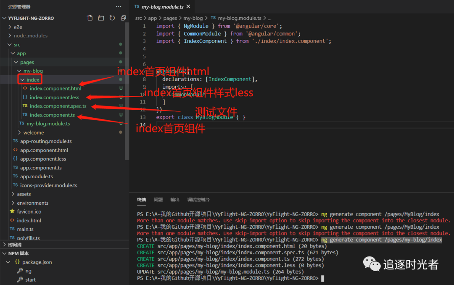Run the ng npm script
The height and width of the screenshot is (285, 454).
[x=28, y=271]
